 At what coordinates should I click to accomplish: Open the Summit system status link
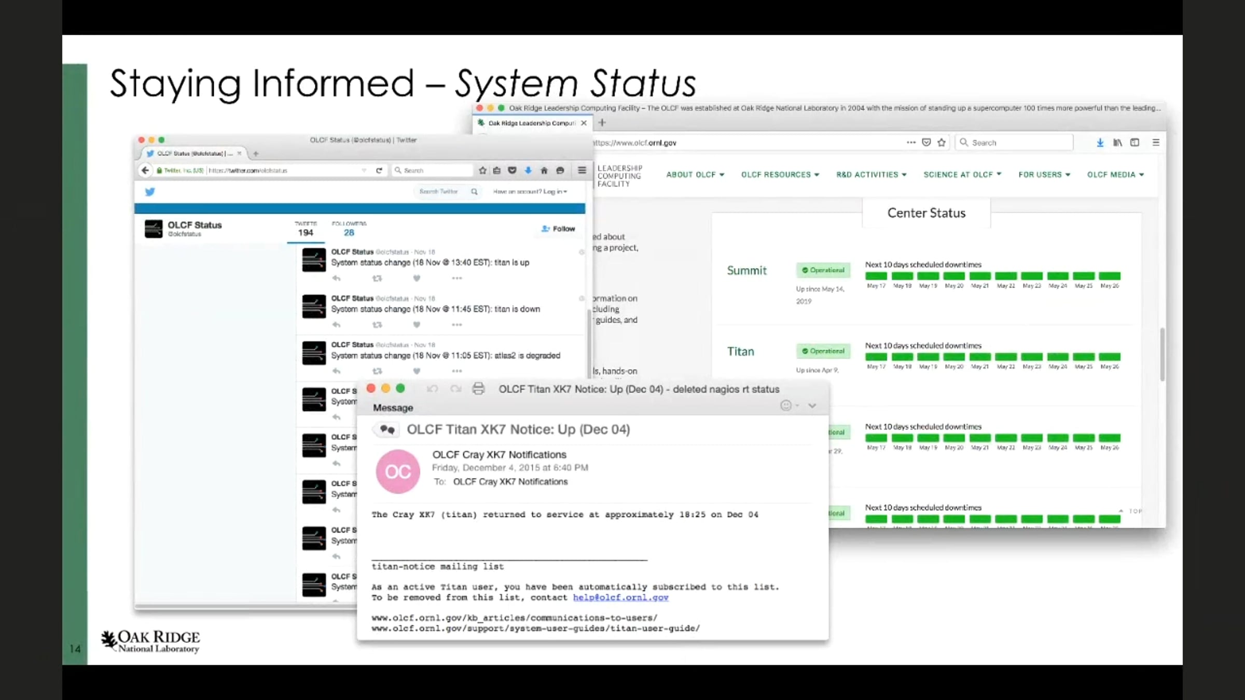[x=746, y=270]
